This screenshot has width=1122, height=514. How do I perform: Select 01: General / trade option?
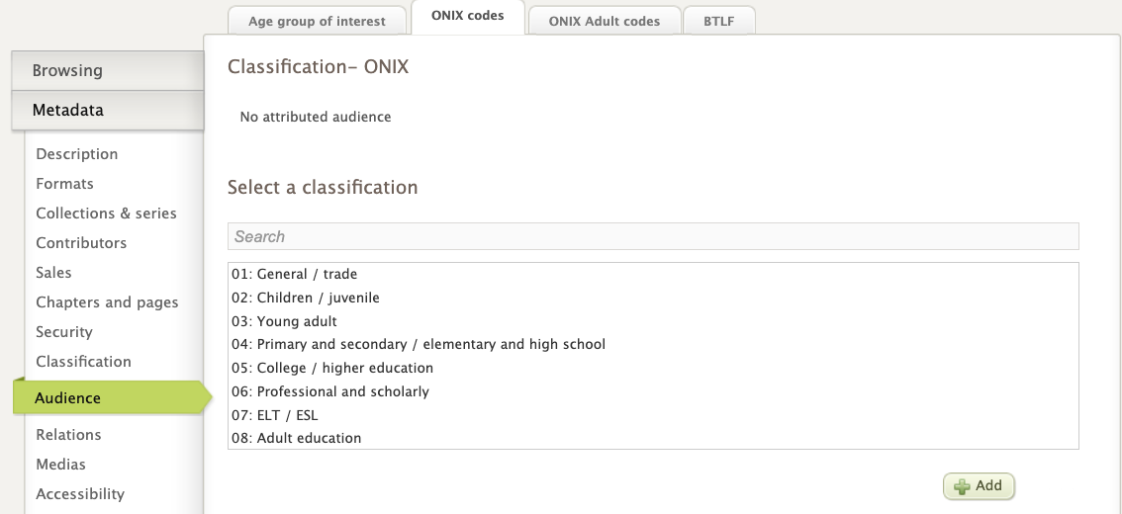coord(295,274)
